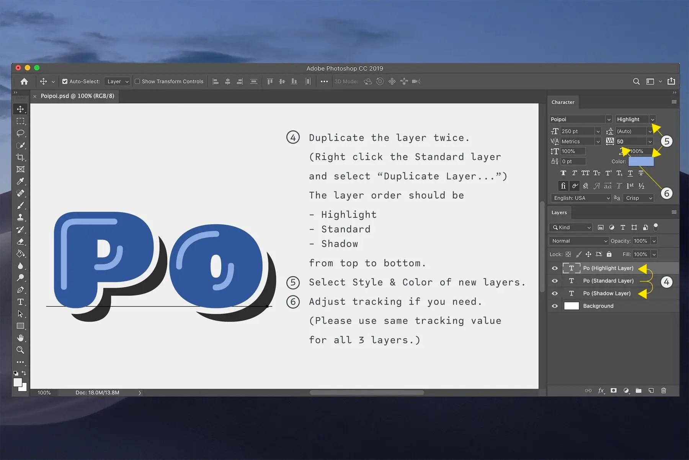Viewport: 689px width, 460px height.
Task: Switch to the Layers panel tab
Action: point(559,212)
